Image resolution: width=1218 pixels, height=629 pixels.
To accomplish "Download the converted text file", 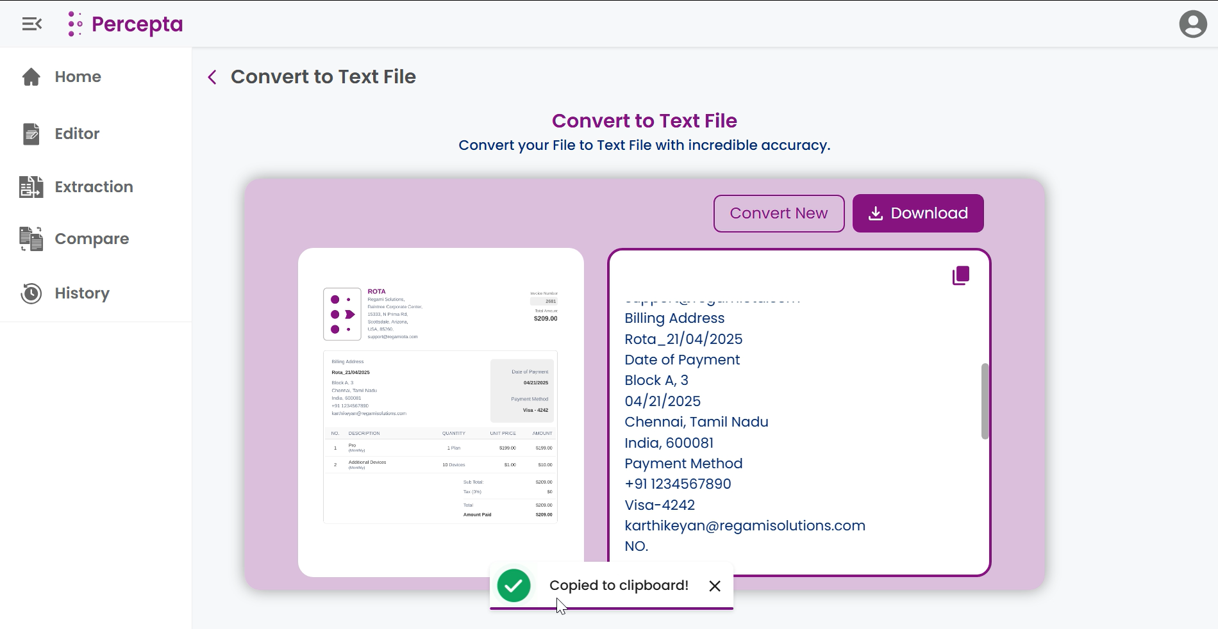I will (x=917, y=213).
